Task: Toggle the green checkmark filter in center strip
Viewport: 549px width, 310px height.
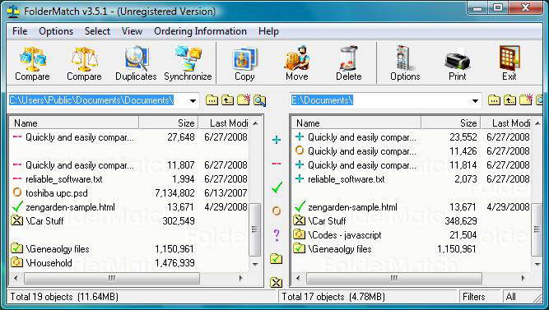Action: point(277,187)
